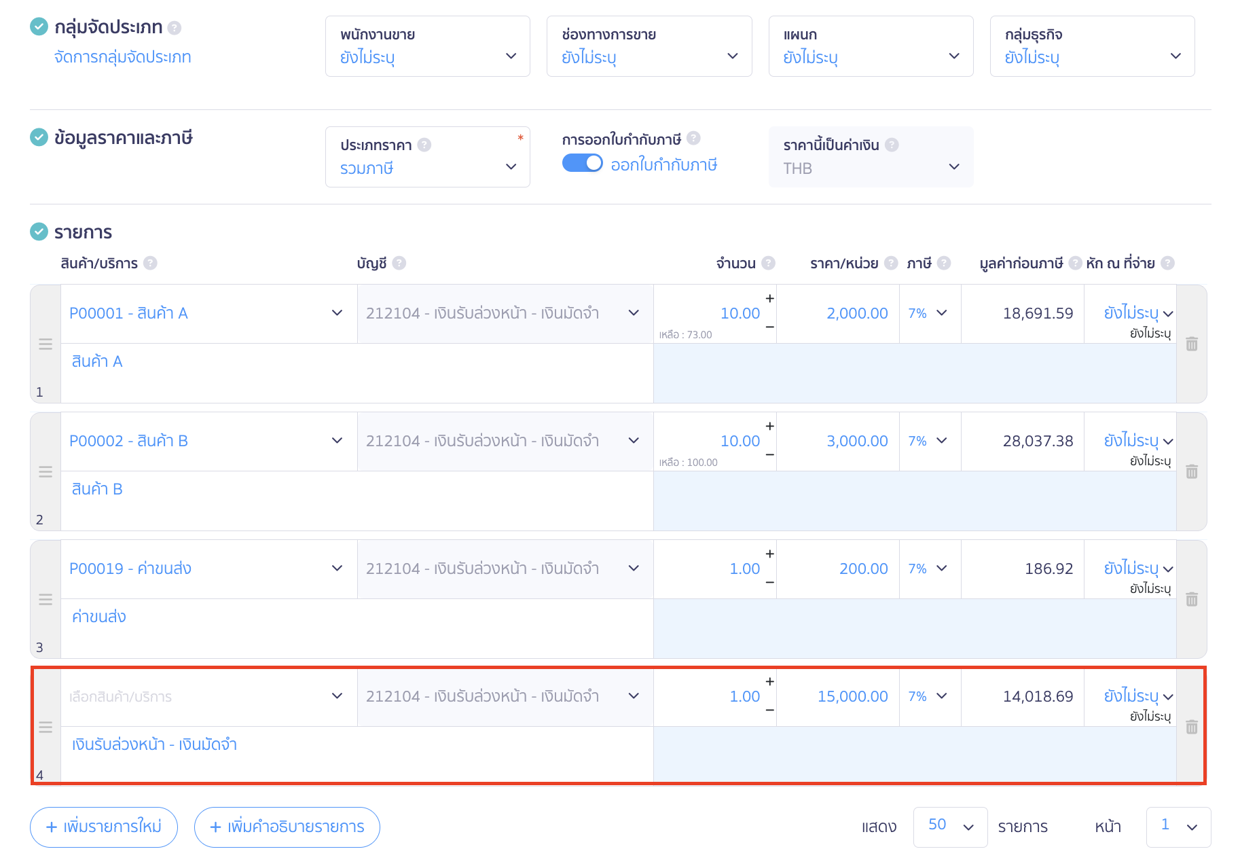Delete row 1 สินค้า A with trash icon
The width and height of the screenshot is (1240, 864).
[x=1192, y=344]
